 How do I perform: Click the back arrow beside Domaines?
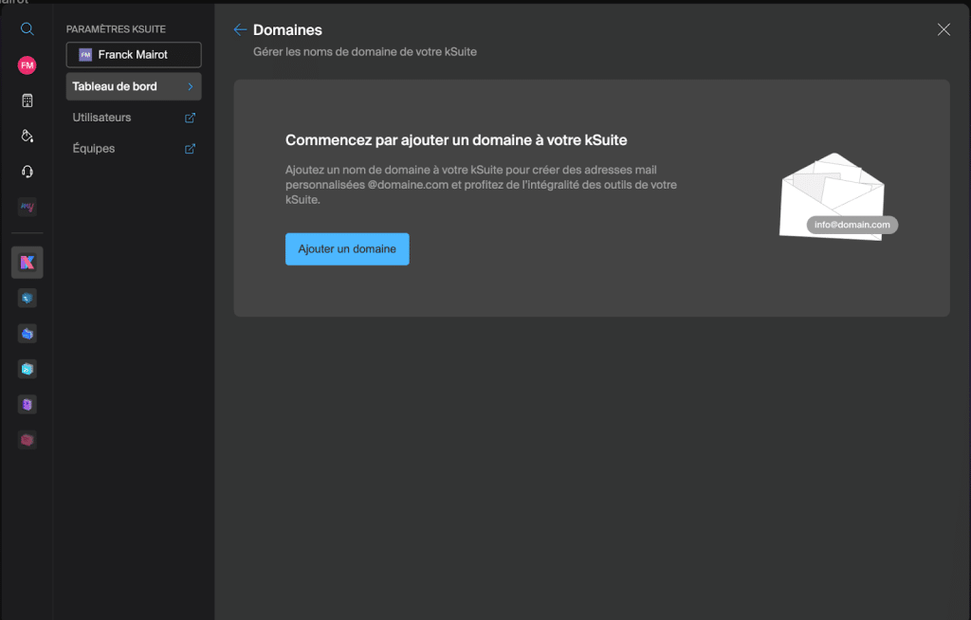[x=240, y=30]
